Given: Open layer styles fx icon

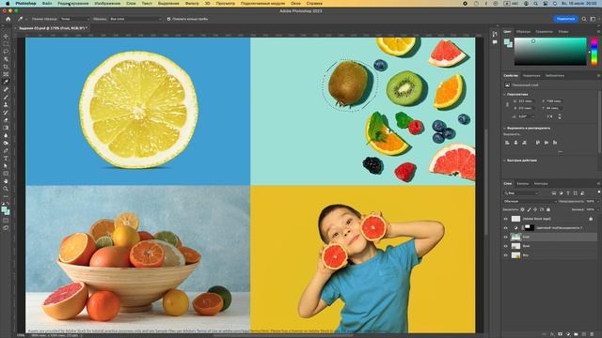Looking at the screenshot, I should pos(552,334).
